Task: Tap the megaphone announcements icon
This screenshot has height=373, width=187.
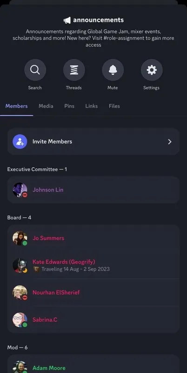Action: pyautogui.click(x=67, y=20)
